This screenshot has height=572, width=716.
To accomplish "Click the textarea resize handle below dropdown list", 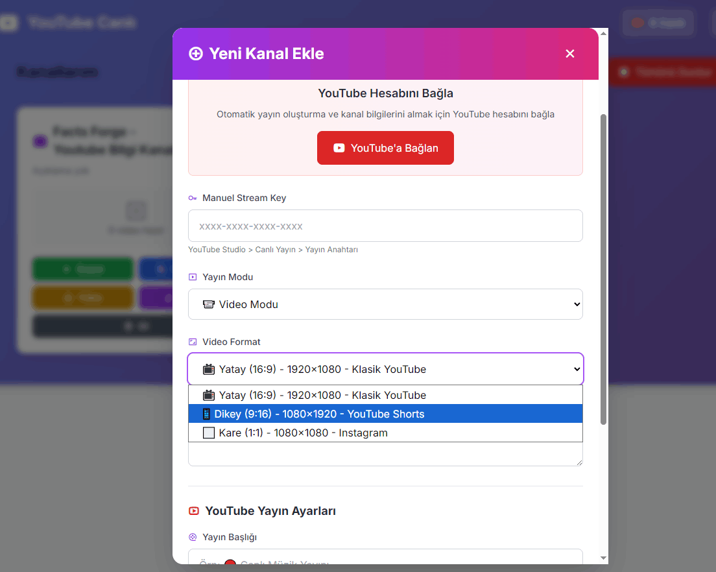I will pyautogui.click(x=579, y=462).
